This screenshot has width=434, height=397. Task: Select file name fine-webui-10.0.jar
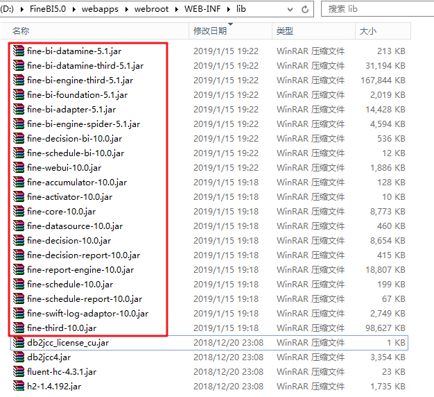click(x=64, y=168)
